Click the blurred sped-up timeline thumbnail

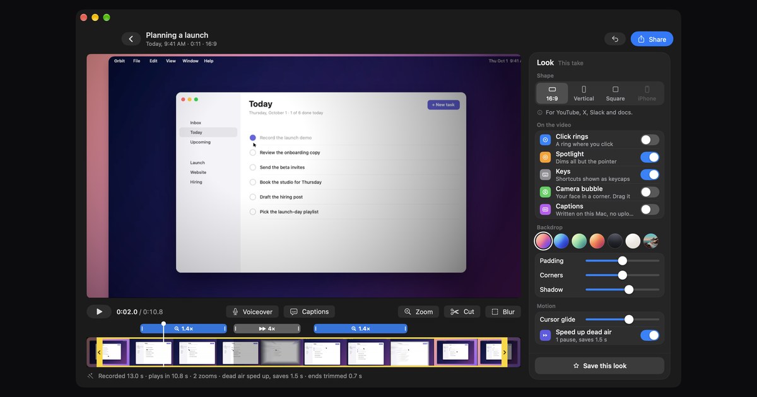[x=280, y=353]
